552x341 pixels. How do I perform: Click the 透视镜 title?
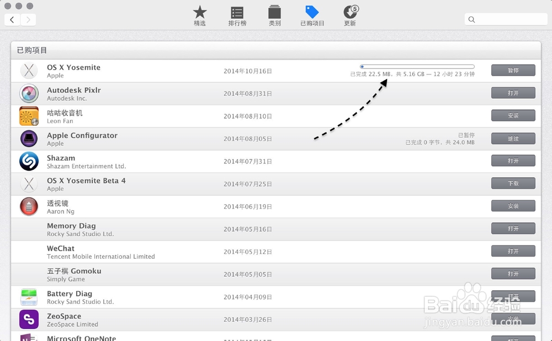click(58, 203)
